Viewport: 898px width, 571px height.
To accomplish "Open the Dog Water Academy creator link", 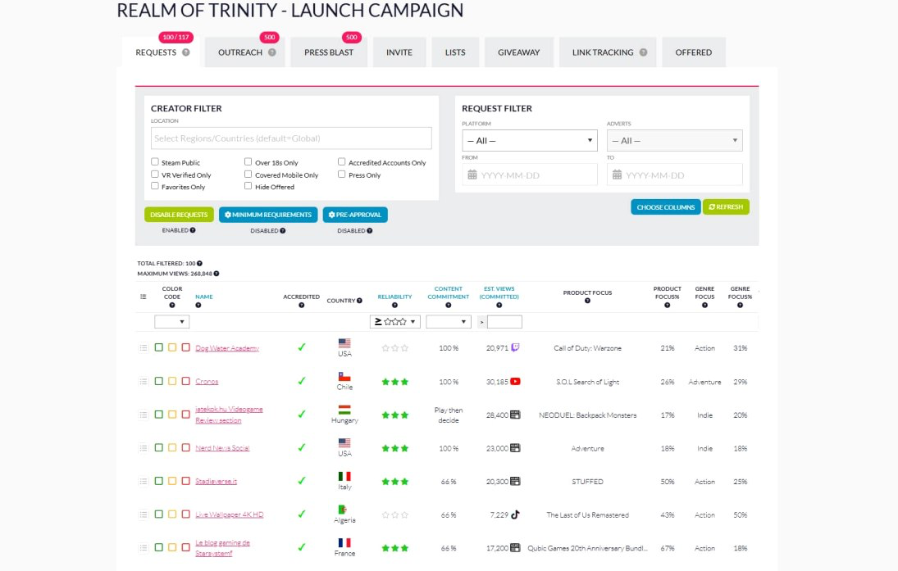I will pos(227,348).
